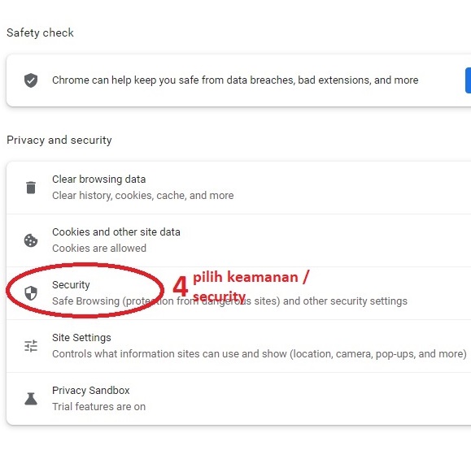Screen dimensions: 471x450
Task: Click the Privacy and security heading
Action: point(59,140)
